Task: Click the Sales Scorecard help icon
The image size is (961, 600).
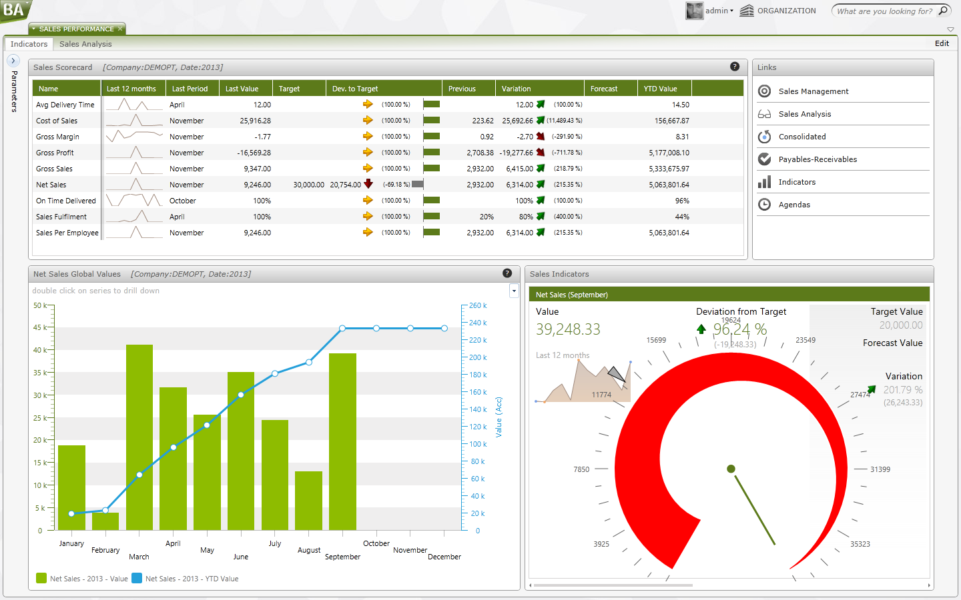Action: (735, 67)
